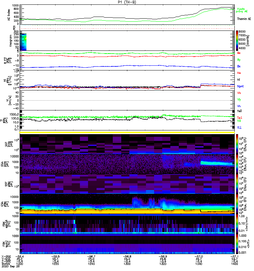The image size is (254, 271).
Task: Click the blue Bx trace in the B_FIT panel
Action: pos(127,66)
